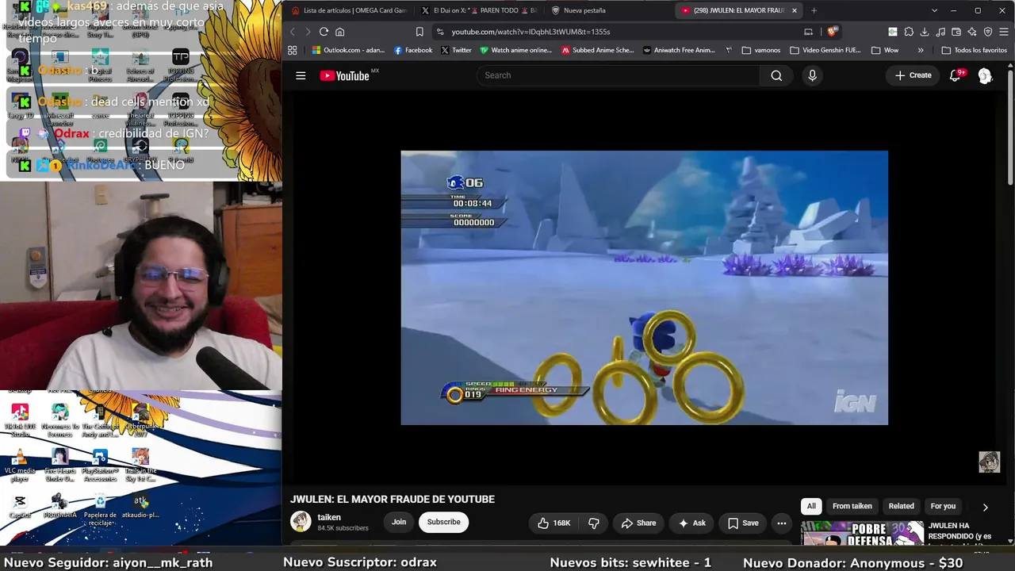Open the Todos los favoritos folder

[x=975, y=50]
